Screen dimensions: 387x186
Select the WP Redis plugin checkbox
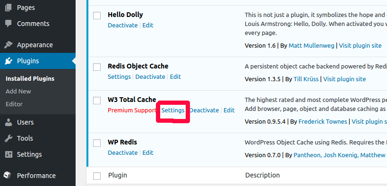(97, 143)
